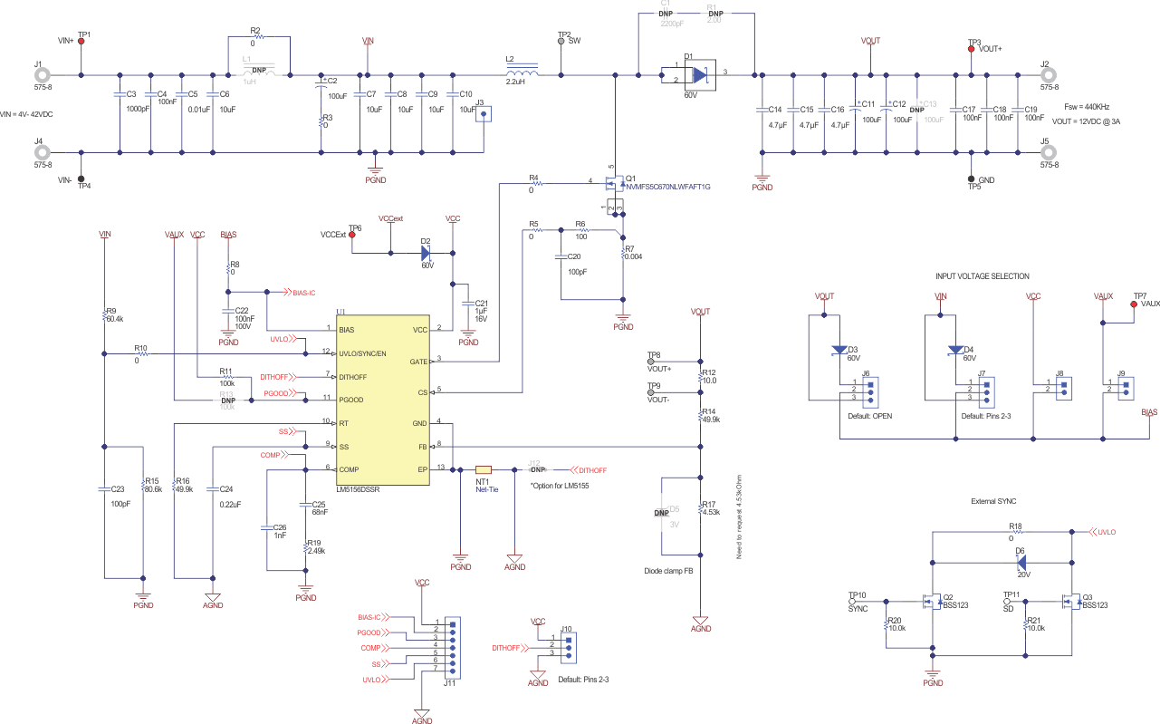Select the C25 68nF capacitor
1160x724 pixels.
click(306, 506)
